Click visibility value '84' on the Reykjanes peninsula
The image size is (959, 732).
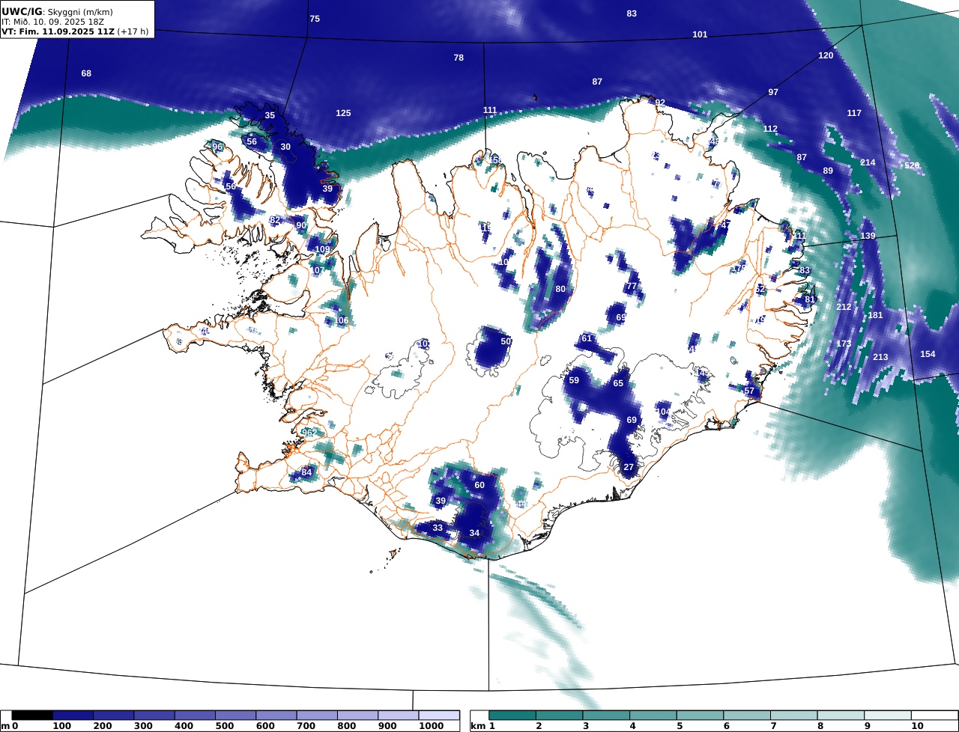click(x=306, y=472)
